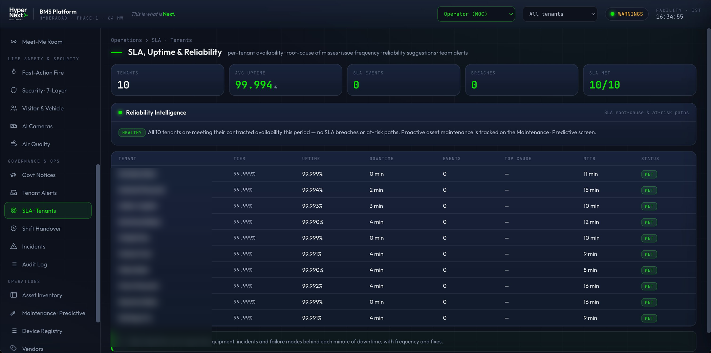The image size is (711, 353).
Task: Click the DOWNTIME column header
Action: [x=381, y=159]
